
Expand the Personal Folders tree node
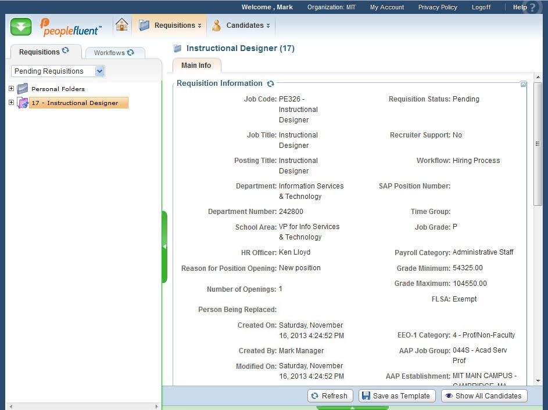(11, 89)
